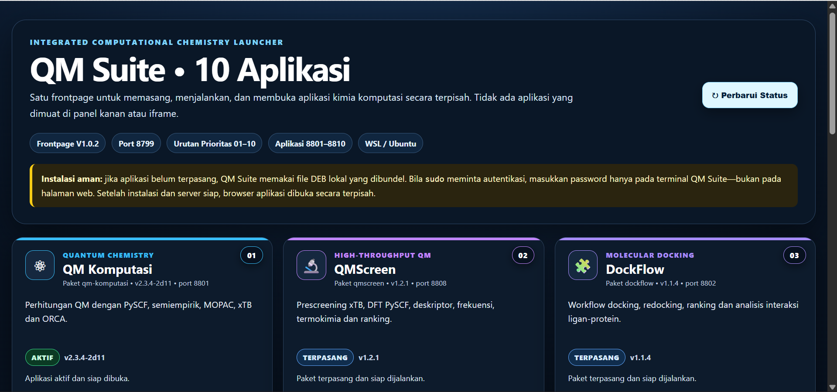This screenshot has width=837, height=392.
Task: Click the WSL / Ubuntu pill
Action: point(390,143)
